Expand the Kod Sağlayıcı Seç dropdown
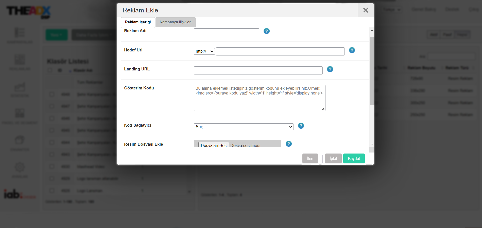 tap(244, 127)
